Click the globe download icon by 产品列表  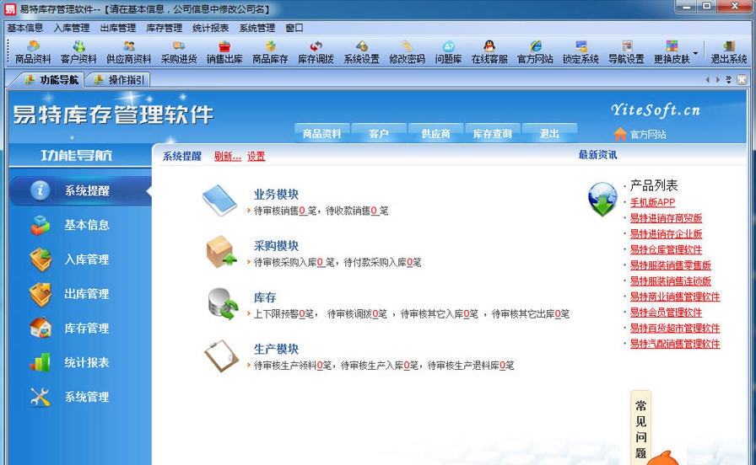(602, 200)
